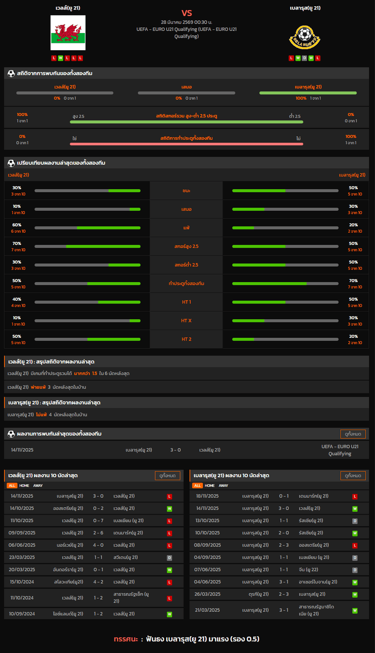This screenshot has width=375, height=653.
Task: Click soccer ball icon beside สถิติจากการพบกันของทั้งสองทีม
Action: [x=11, y=73]
